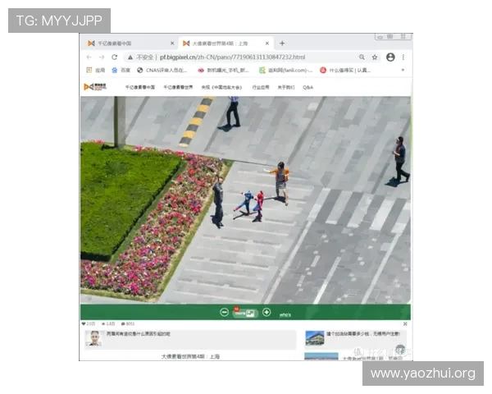Open the Apps grid in the bookmarks bar

[96, 70]
